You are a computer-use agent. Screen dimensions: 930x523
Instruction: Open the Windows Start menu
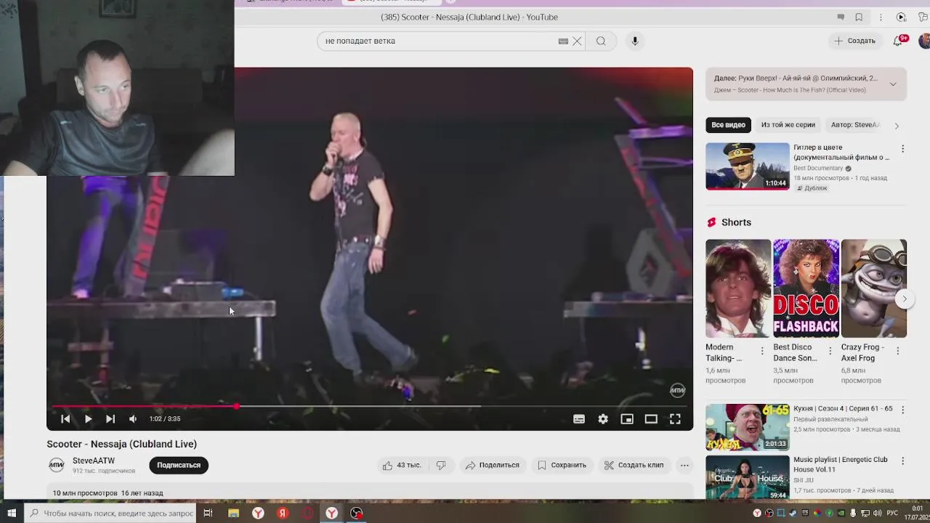pyautogui.click(x=12, y=514)
